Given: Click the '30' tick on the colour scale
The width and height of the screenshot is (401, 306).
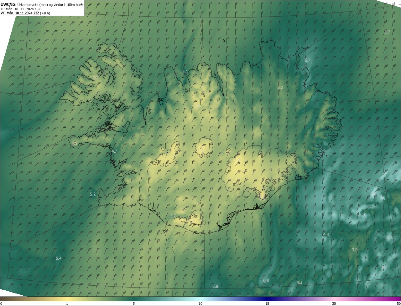Looking at the screenshot, I should click(x=334, y=303).
